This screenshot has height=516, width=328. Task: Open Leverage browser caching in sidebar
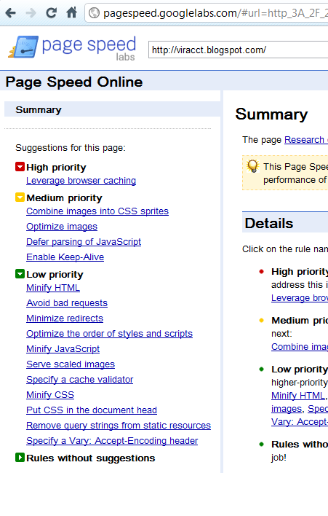81,181
